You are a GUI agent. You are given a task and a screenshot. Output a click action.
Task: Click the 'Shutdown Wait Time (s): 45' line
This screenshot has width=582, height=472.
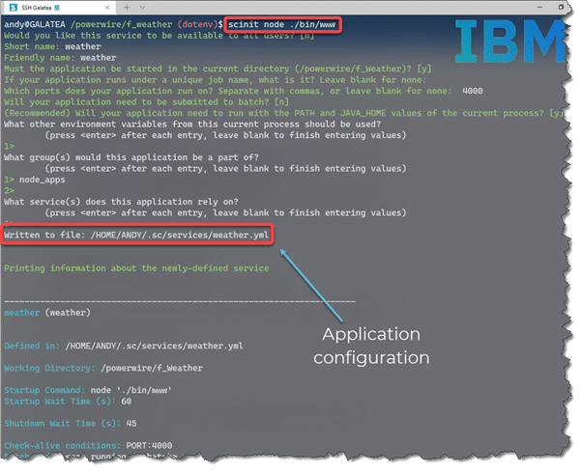click(70, 423)
